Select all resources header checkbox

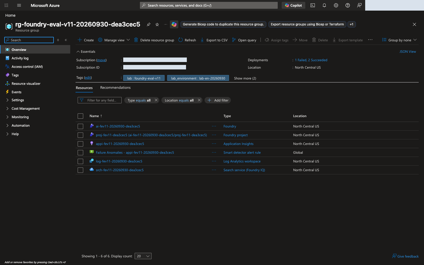81,116
